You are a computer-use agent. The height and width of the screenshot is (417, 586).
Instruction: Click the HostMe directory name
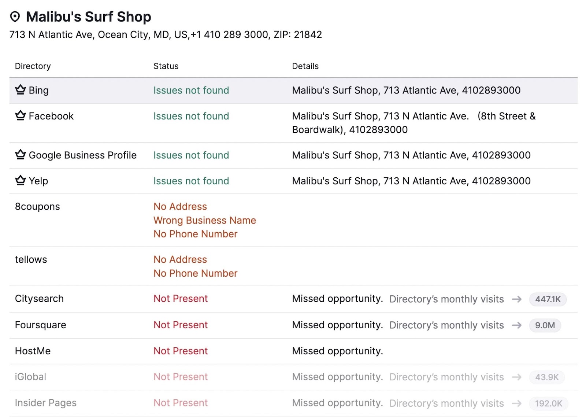(33, 351)
